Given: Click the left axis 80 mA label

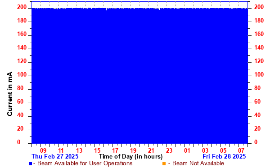Looking at the screenshot, I should pos(20,88).
